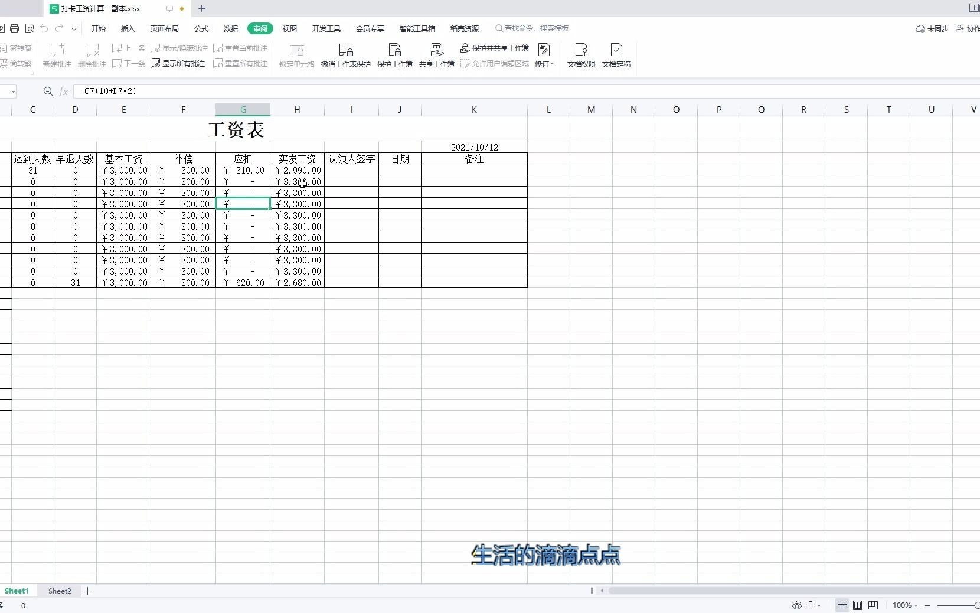This screenshot has height=613, width=980.
Task: Open the 视图 tab
Action: (290, 28)
